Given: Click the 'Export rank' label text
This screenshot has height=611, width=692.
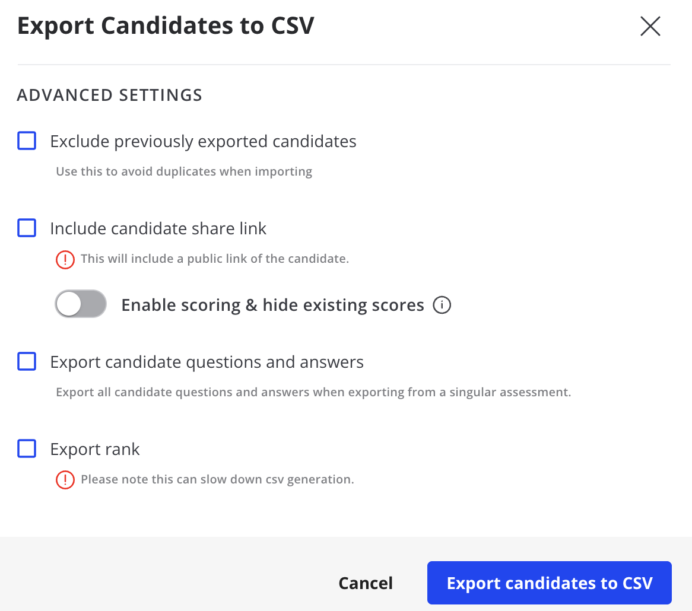Looking at the screenshot, I should [x=94, y=450].
